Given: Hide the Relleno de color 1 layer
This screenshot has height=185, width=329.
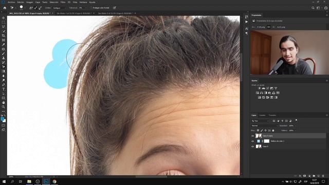Looking at the screenshot, I should tap(252, 141).
